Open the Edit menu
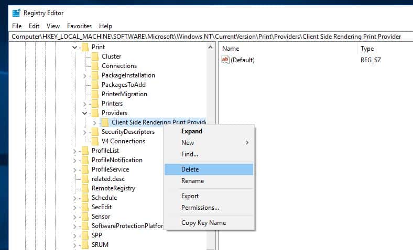The width and height of the screenshot is (413, 250). point(34,26)
